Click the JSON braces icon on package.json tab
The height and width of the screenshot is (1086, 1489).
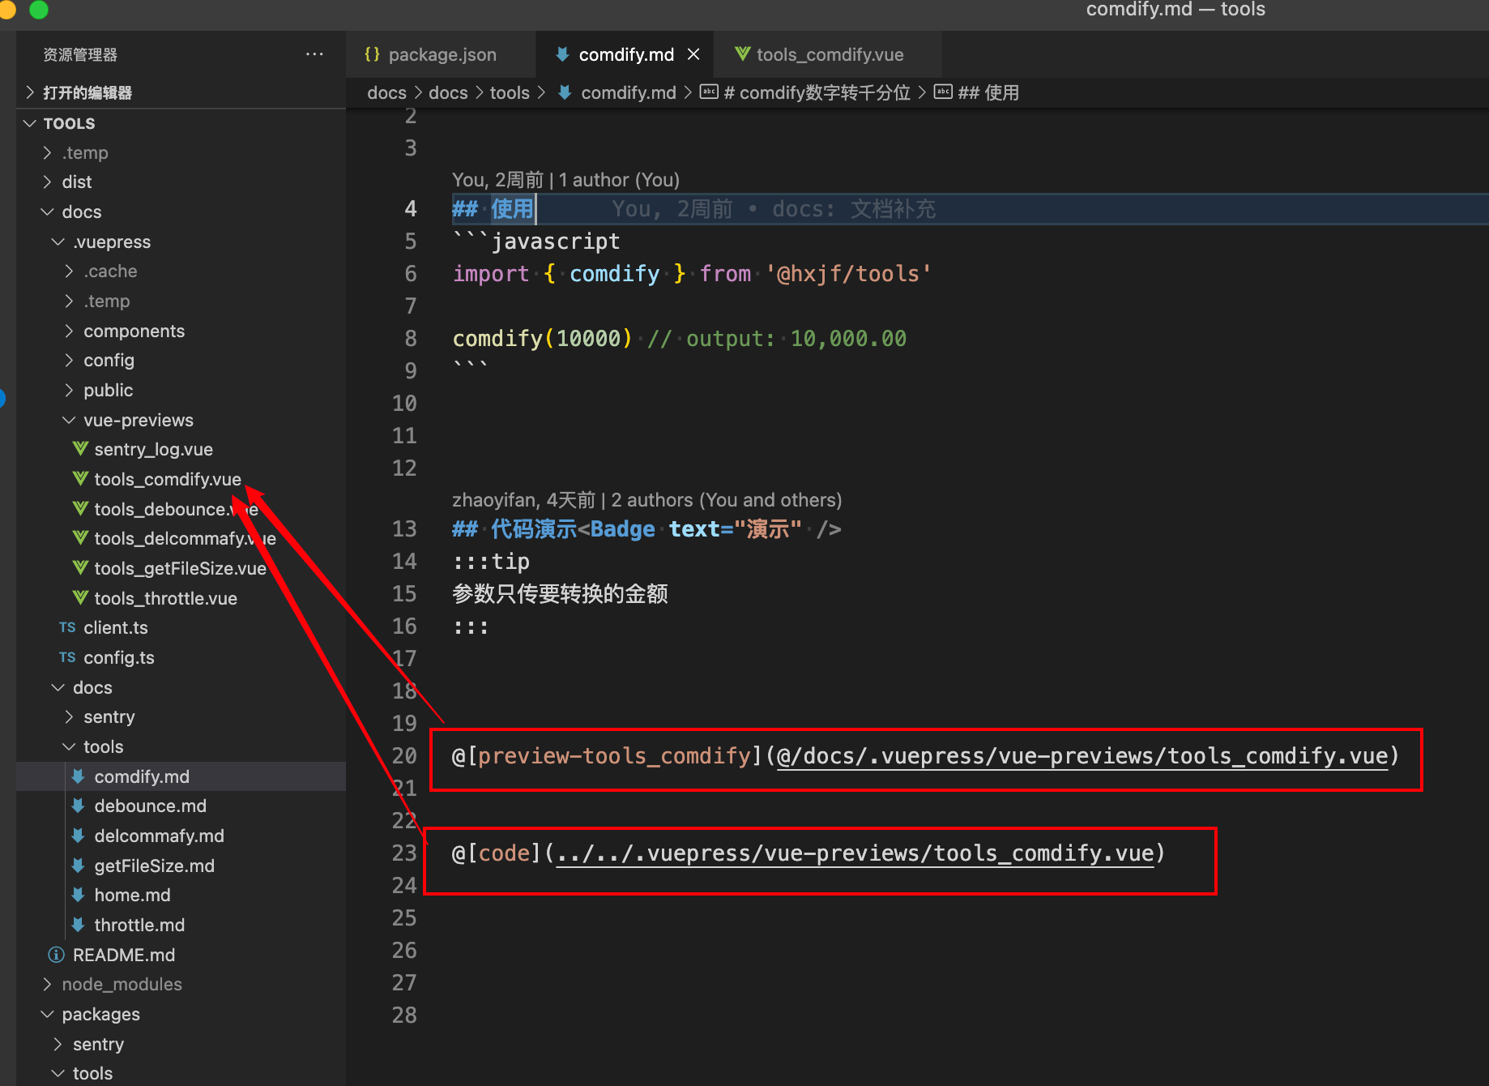(372, 54)
